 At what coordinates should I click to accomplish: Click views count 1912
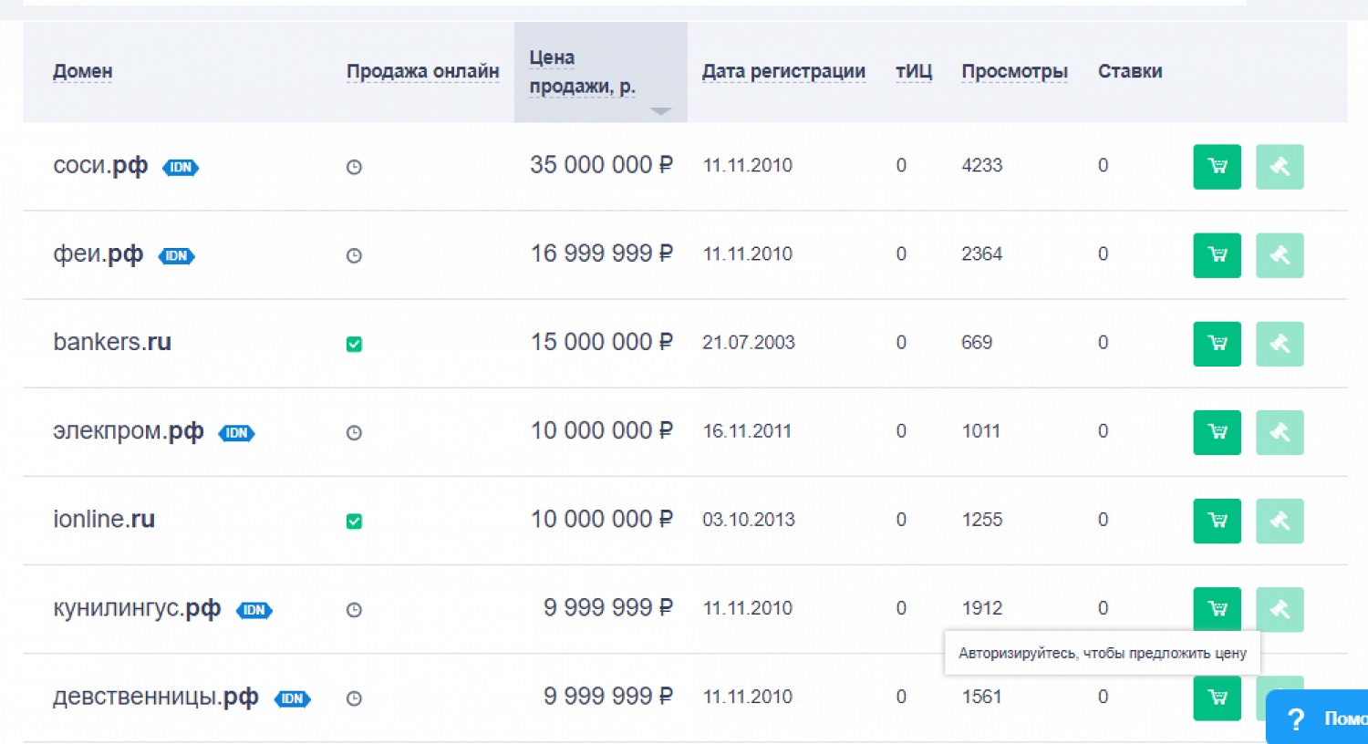(x=982, y=608)
